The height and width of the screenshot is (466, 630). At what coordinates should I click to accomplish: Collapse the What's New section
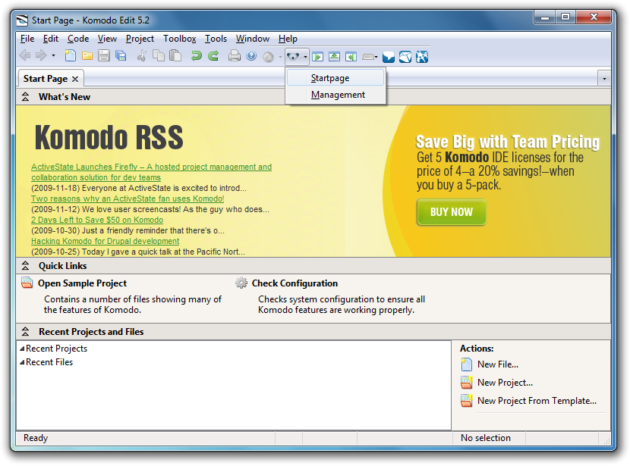[25, 97]
